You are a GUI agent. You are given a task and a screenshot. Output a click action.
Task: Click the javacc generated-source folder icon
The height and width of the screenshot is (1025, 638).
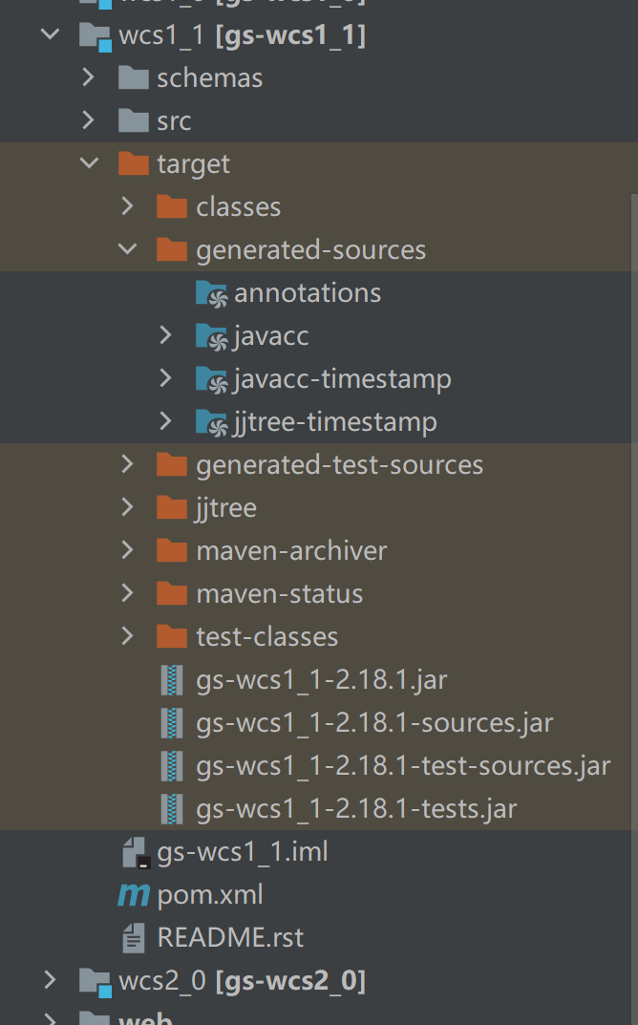[x=211, y=336]
